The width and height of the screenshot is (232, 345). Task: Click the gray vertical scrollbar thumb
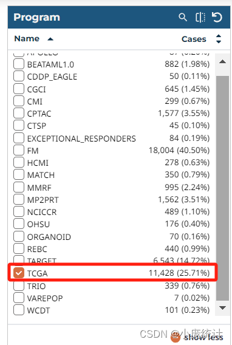[222, 188]
